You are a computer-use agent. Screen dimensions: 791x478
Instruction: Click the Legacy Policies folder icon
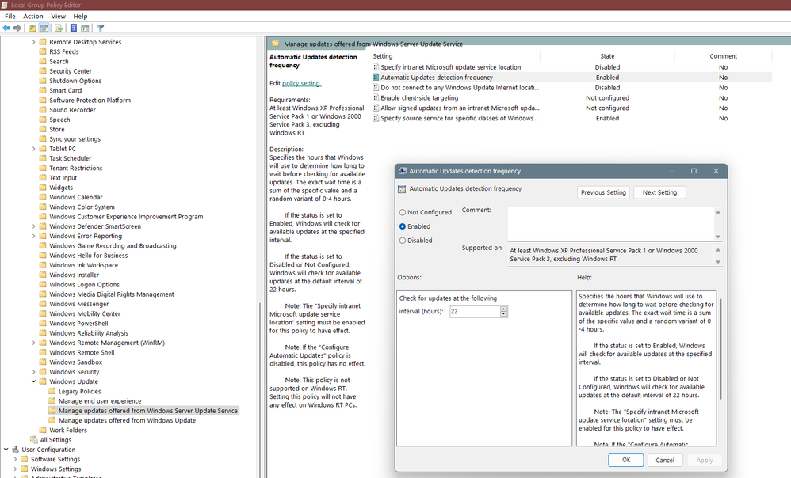point(52,392)
